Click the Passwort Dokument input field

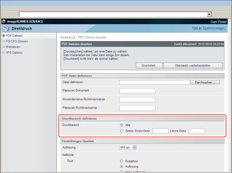click(137, 91)
